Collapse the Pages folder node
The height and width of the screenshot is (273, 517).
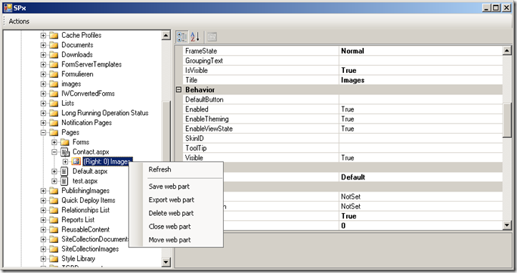click(43, 132)
